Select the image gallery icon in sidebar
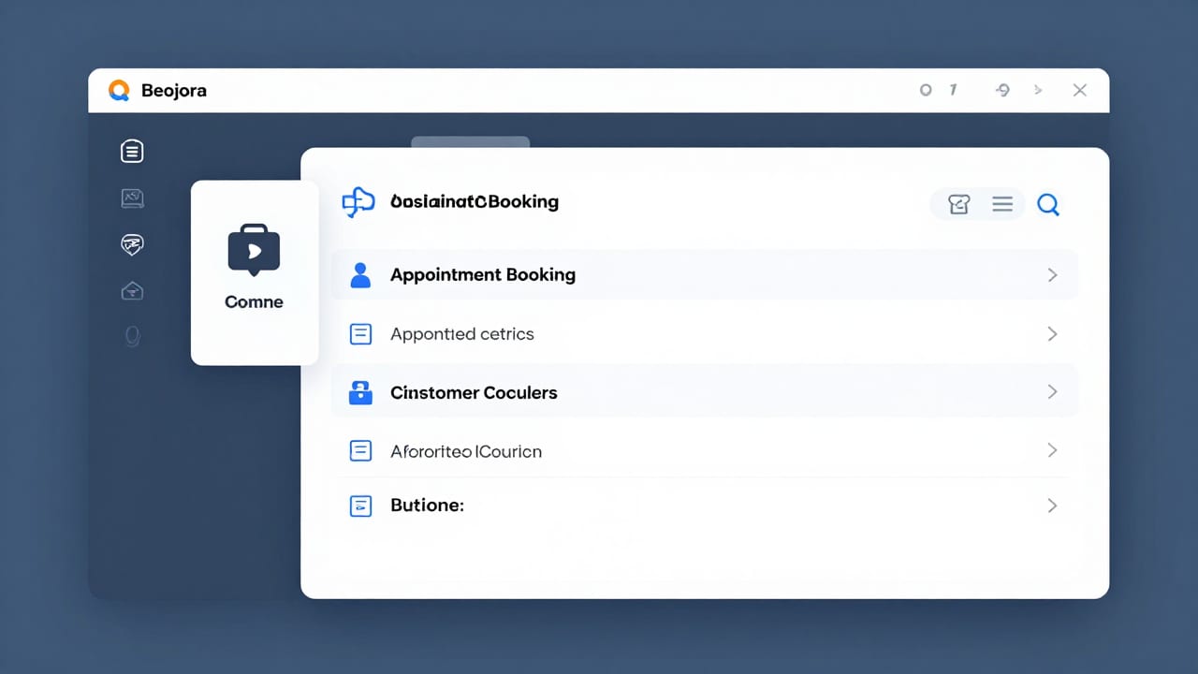Screen dimensions: 1198x674 (132, 198)
